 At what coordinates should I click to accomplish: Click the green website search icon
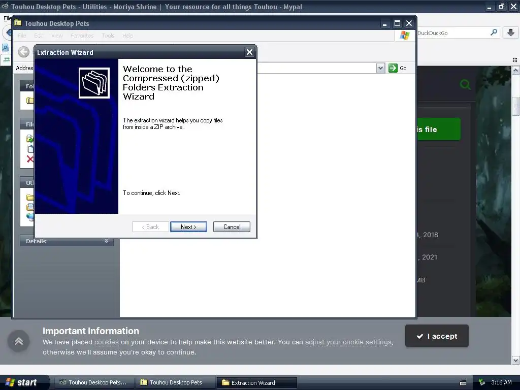(x=465, y=84)
